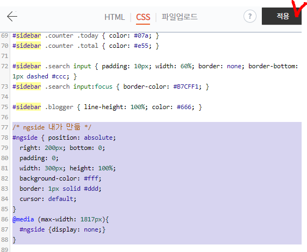
Task: Click the 적용 apply button
Action: click(x=282, y=16)
